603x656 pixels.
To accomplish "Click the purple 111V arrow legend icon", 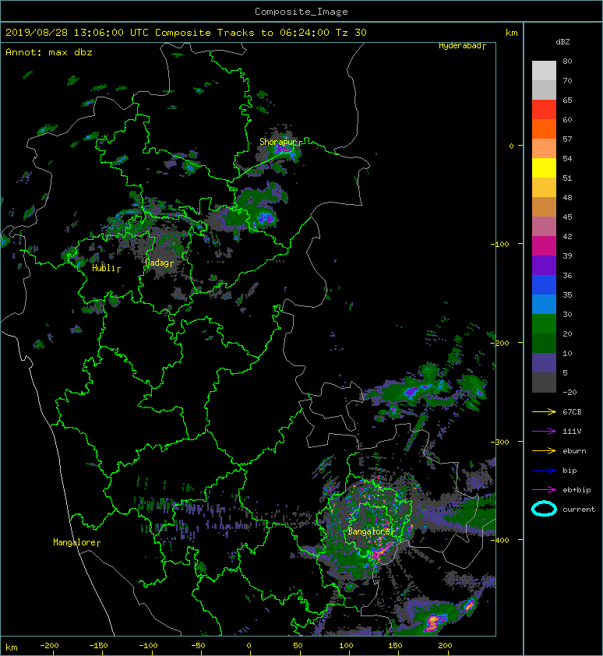I will point(544,432).
